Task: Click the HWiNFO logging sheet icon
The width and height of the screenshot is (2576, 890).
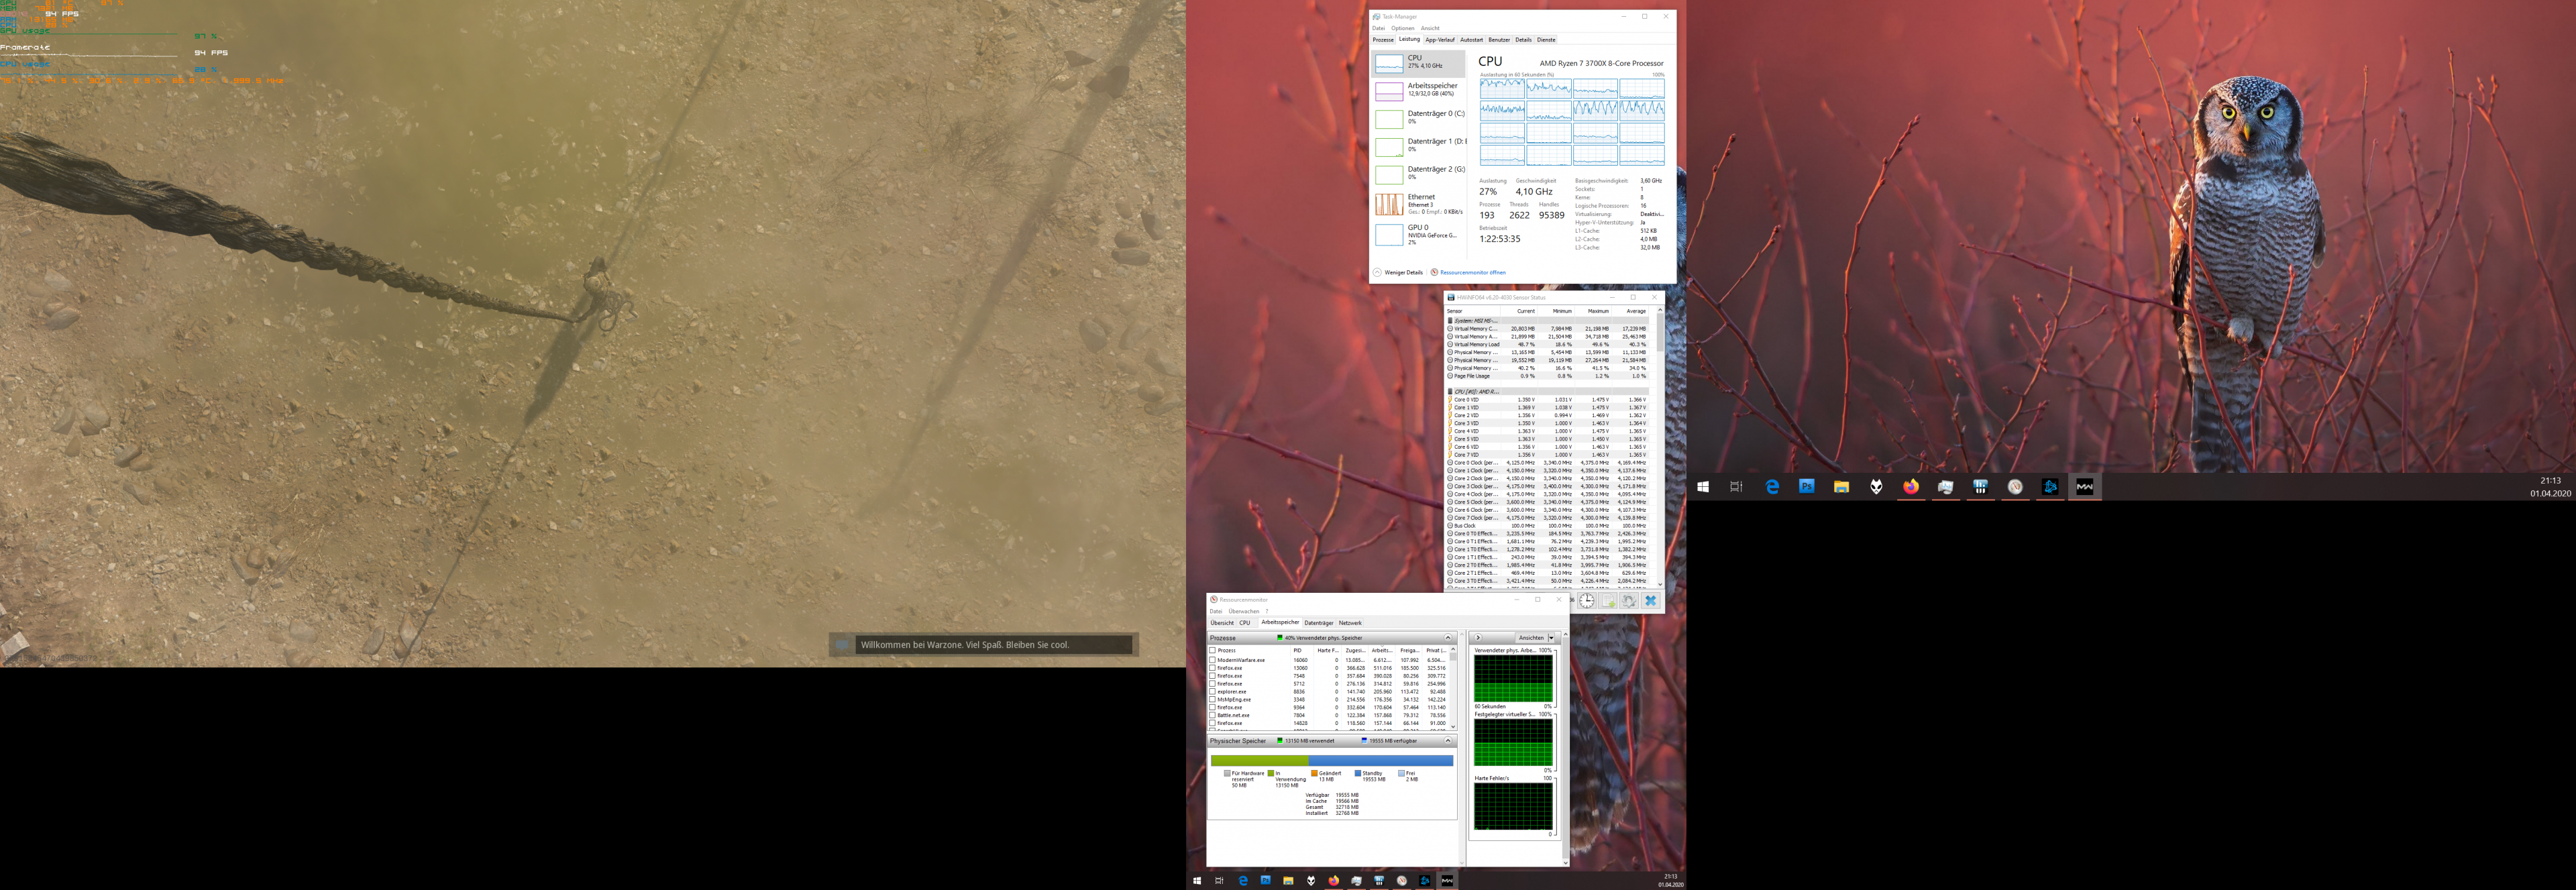Action: pyautogui.click(x=1608, y=601)
